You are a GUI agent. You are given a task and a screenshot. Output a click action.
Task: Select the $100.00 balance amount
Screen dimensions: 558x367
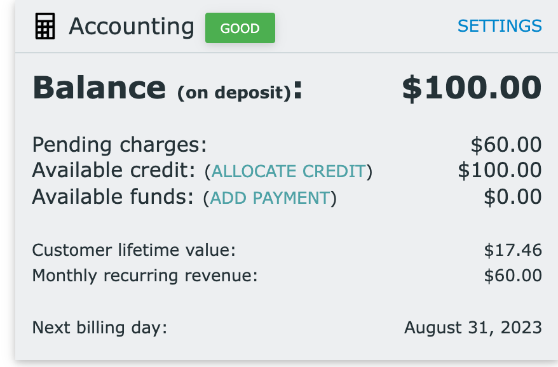[x=472, y=88]
